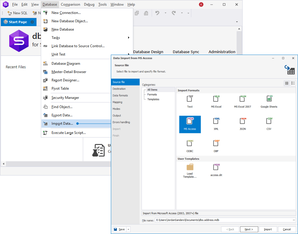The width and height of the screenshot is (298, 234).
Task: Browse for file with ellipsis button
Action: point(294,220)
